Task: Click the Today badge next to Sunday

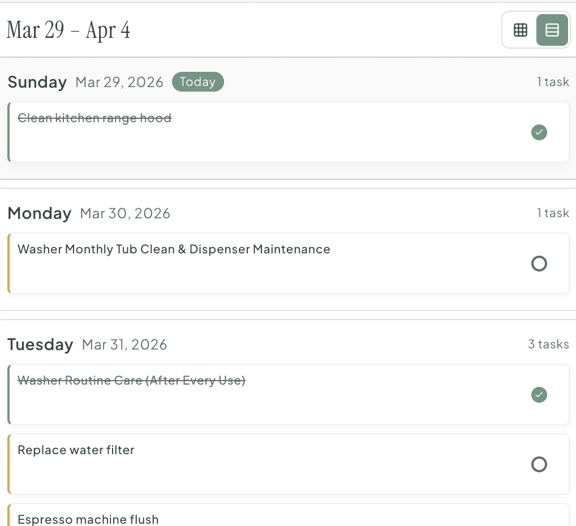Action: 197,81
